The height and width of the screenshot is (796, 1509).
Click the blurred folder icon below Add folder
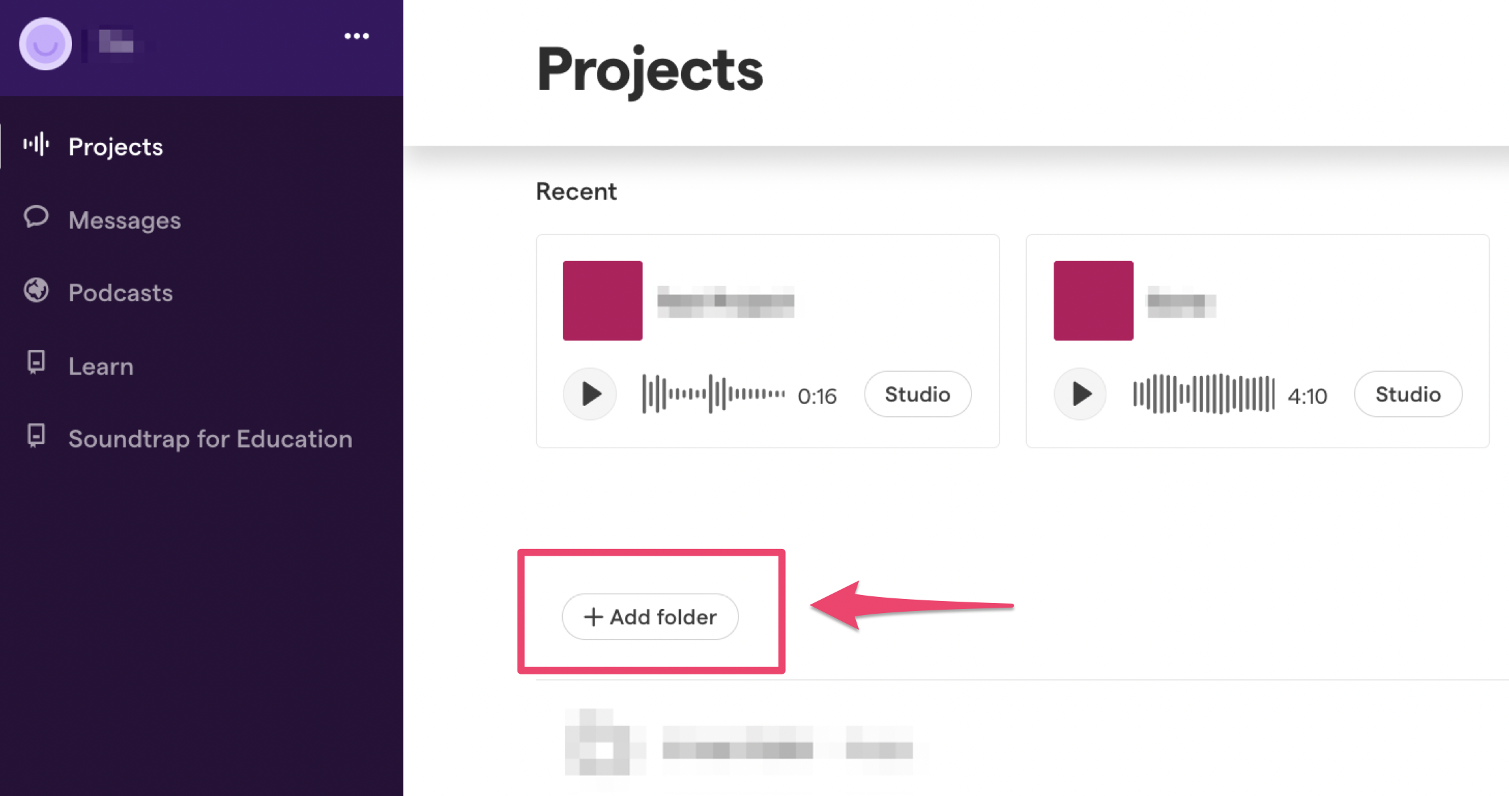coord(598,744)
